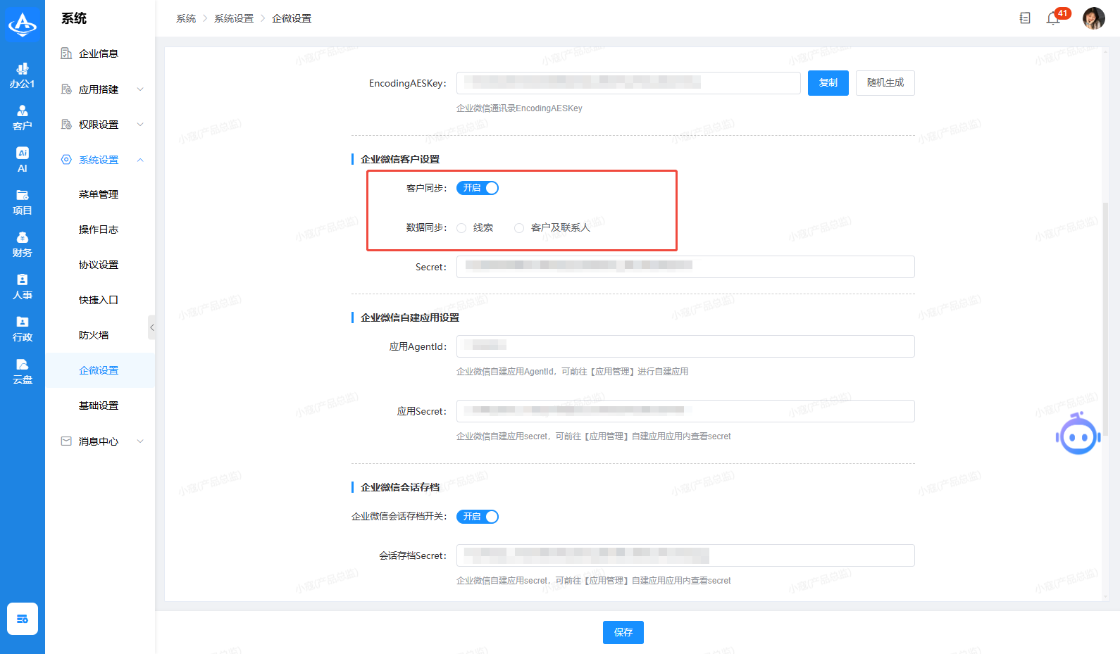The width and height of the screenshot is (1120, 654).
Task: Click the 系统 breadcrumb link
Action: [186, 18]
